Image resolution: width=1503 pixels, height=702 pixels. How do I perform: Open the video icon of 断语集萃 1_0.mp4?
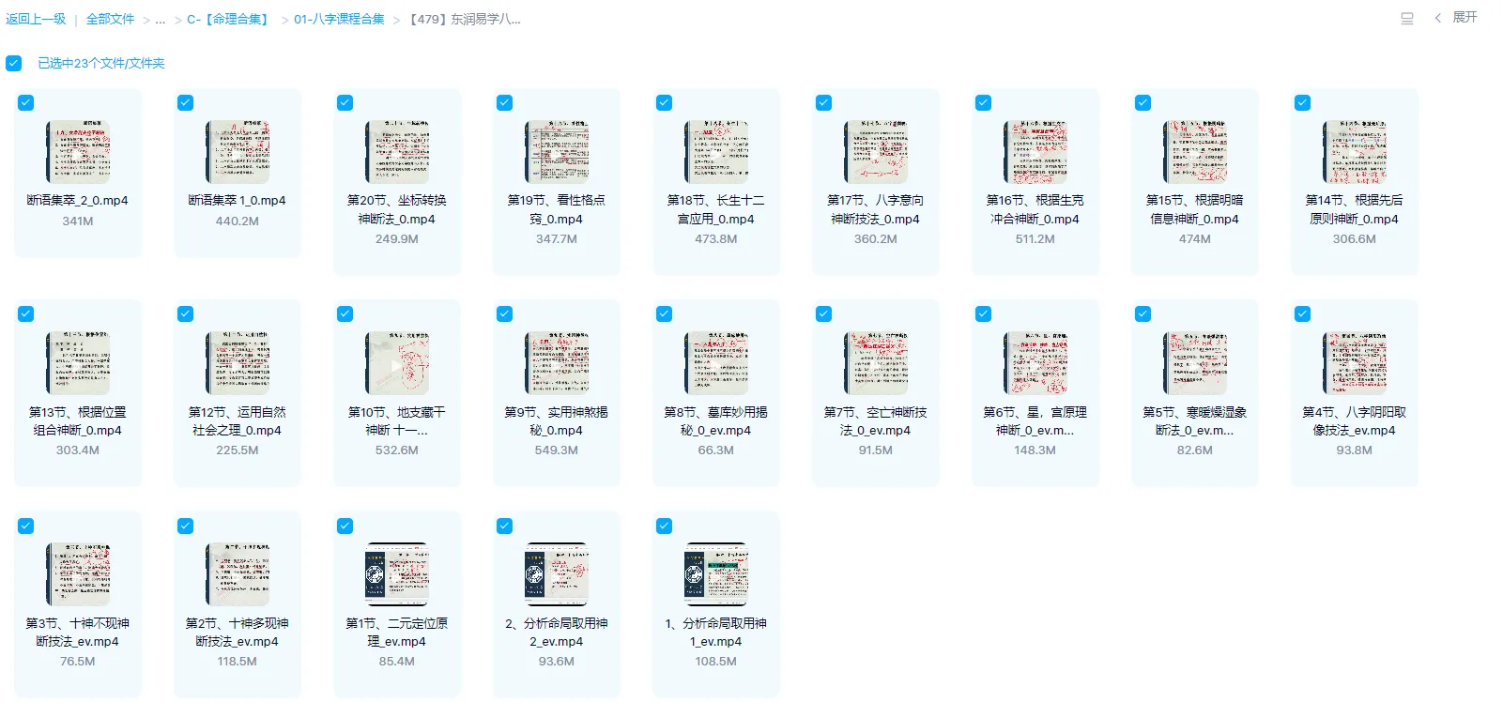(238, 151)
